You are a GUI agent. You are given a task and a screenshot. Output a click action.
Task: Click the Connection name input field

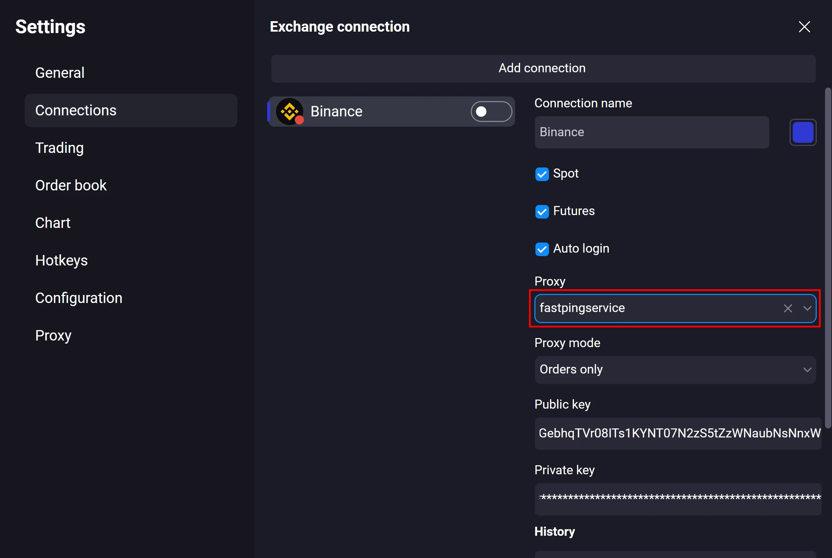[x=651, y=132]
